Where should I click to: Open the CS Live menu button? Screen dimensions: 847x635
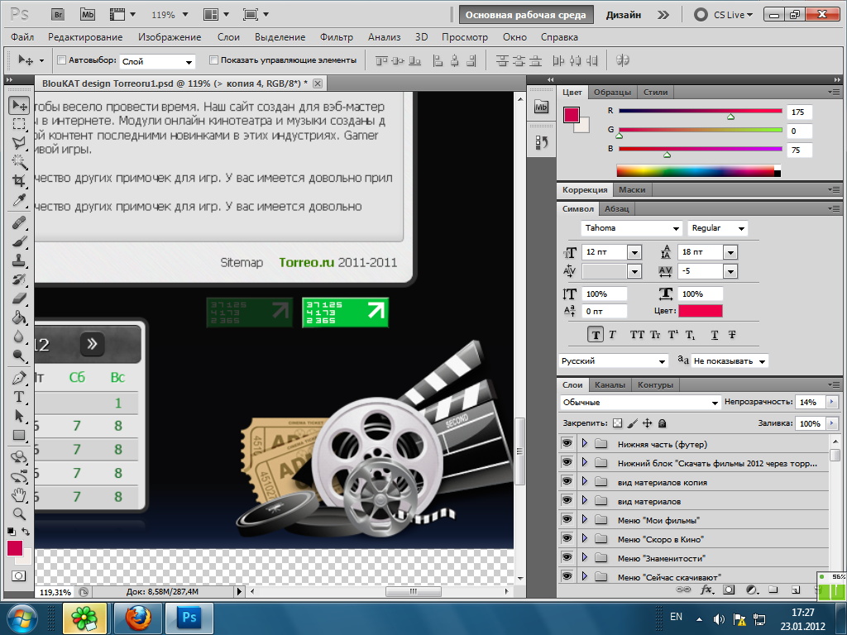pyautogui.click(x=724, y=15)
